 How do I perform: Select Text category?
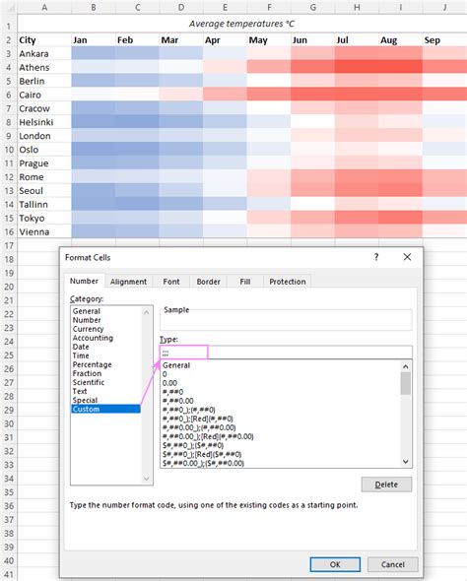[x=105, y=391]
